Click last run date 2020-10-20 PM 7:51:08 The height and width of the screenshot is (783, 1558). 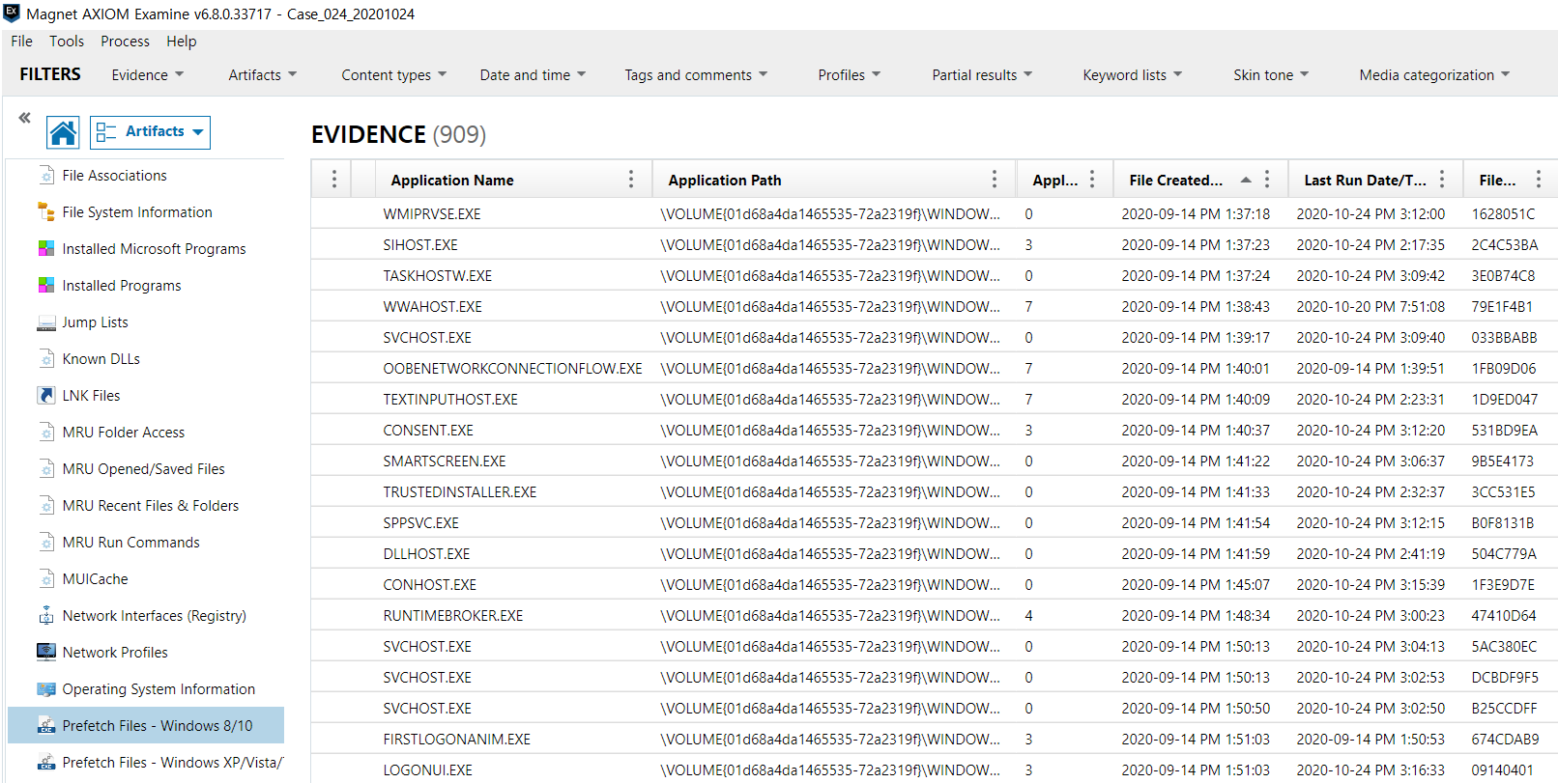coord(1370,306)
